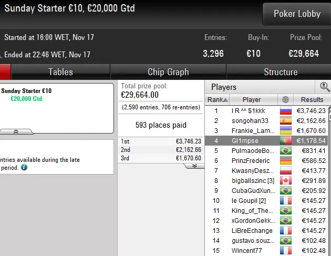Viewport: 331px width, 256px height.
Task: Click the Portuguese flag on Gl1mpse row
Action: [x=286, y=141]
